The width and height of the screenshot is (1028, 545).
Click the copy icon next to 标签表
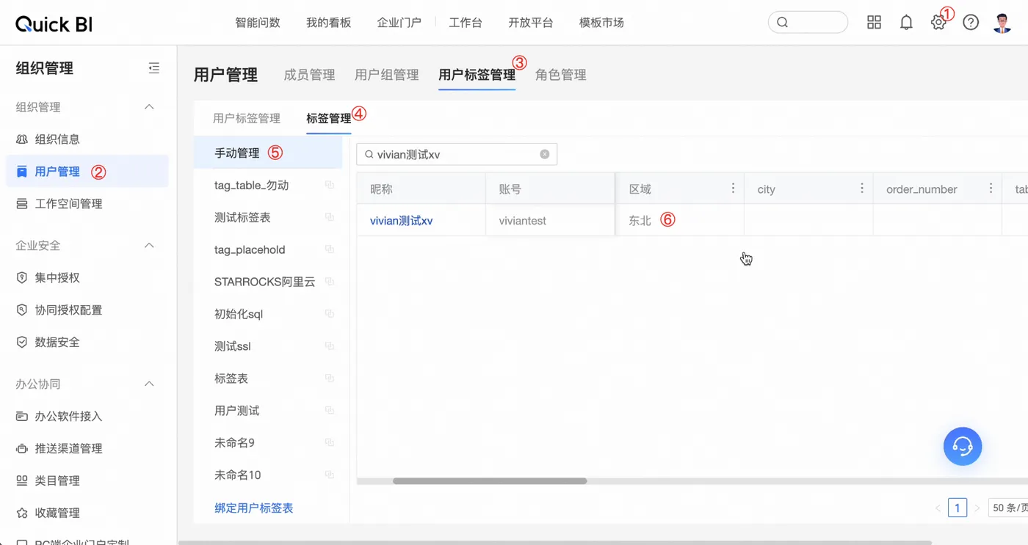[x=329, y=378]
